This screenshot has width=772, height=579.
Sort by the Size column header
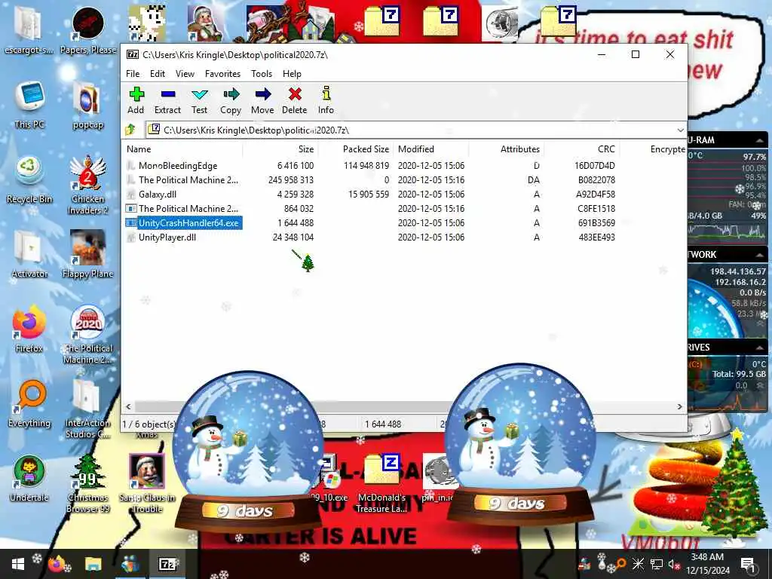[280, 149]
